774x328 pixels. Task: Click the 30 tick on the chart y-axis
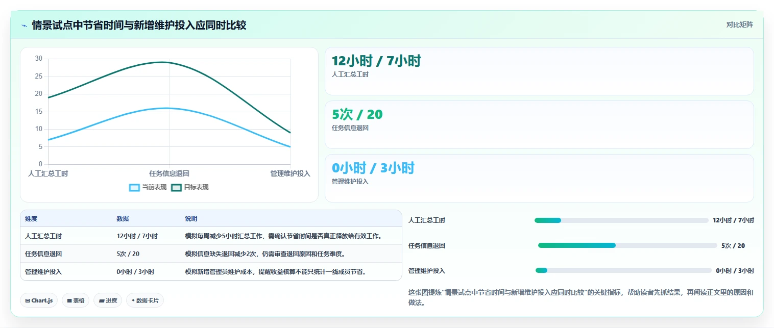point(39,59)
